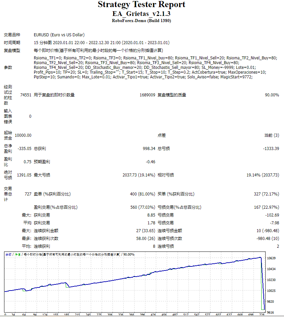This screenshot has width=284, height=317.
Task: Click the 当前 (3) spread indicator
Action: tap(271, 135)
